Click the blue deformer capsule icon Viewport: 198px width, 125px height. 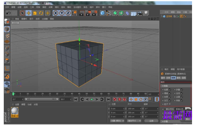pyautogui.click(x=127, y=13)
